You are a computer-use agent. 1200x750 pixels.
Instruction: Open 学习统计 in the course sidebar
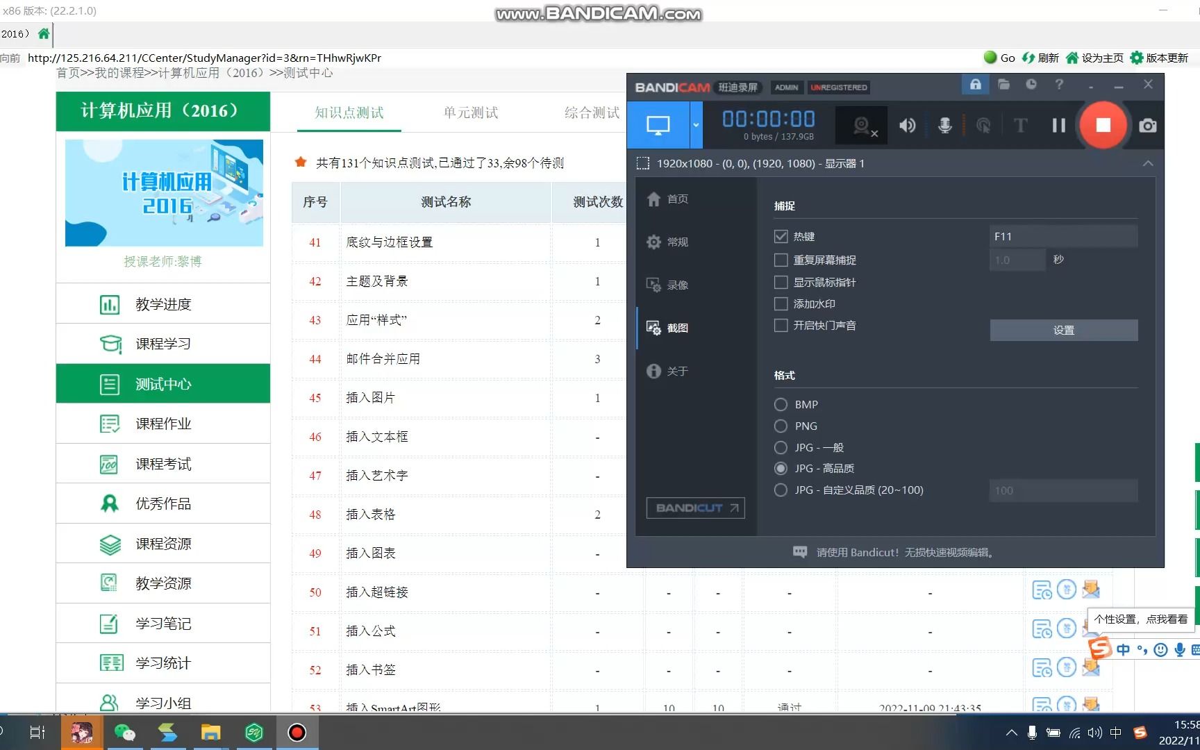[x=163, y=663]
